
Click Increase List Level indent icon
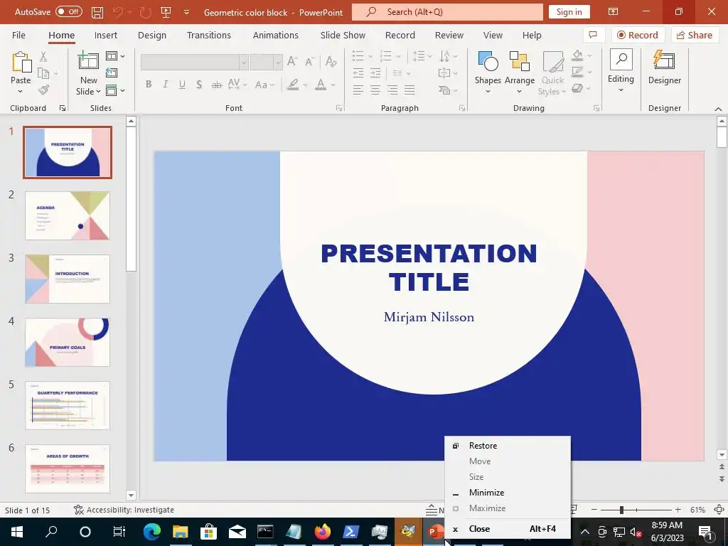pos(375,73)
